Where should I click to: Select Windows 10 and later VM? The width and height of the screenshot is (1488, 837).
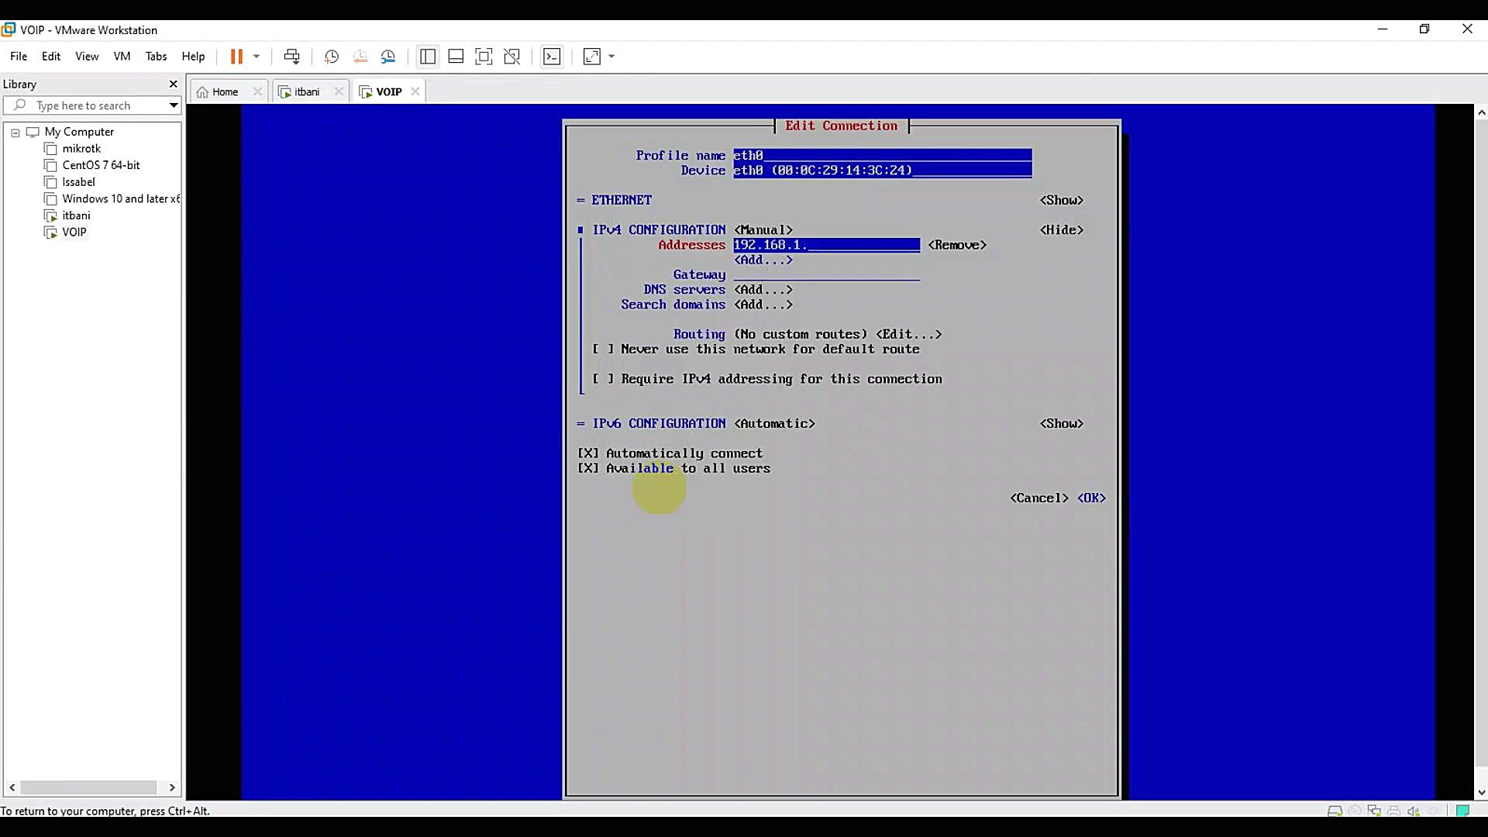pos(120,199)
